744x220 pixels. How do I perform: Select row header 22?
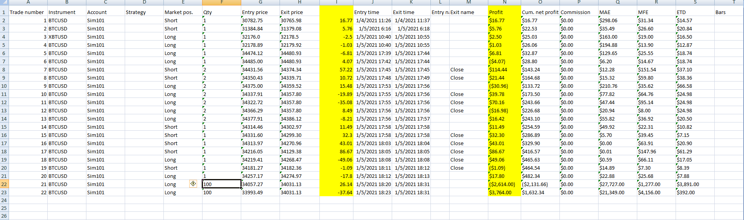4,184
